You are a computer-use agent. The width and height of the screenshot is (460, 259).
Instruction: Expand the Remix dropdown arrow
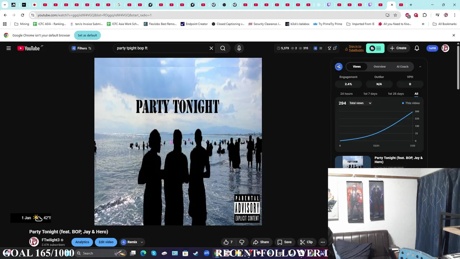[142, 242]
